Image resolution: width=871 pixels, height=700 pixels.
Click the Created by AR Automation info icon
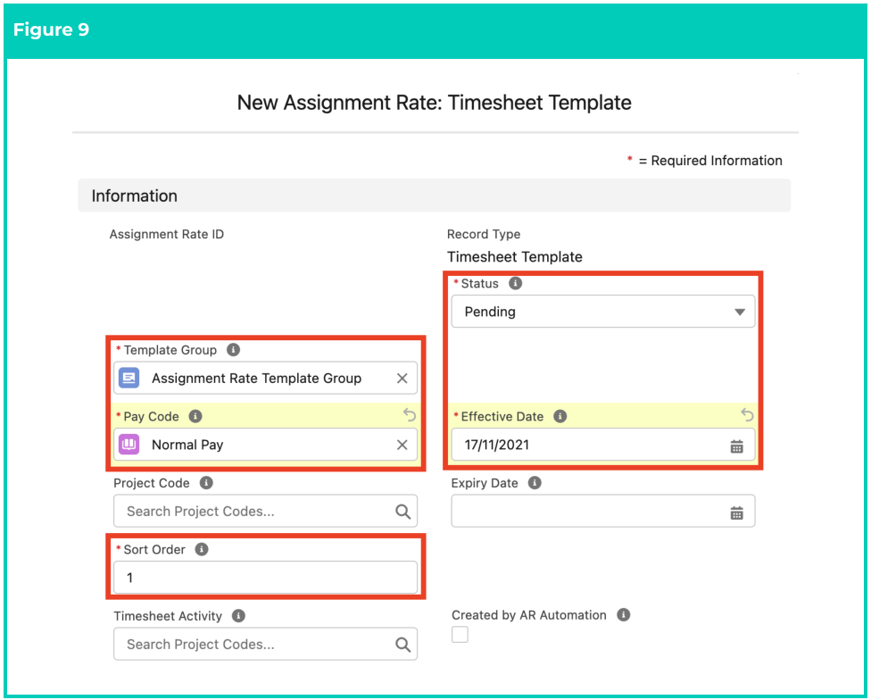point(624,615)
